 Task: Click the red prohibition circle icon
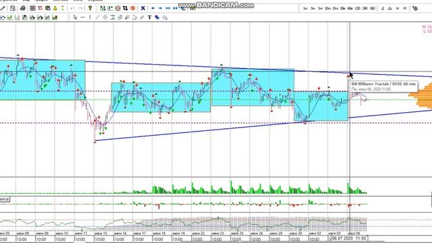click(x=133, y=8)
